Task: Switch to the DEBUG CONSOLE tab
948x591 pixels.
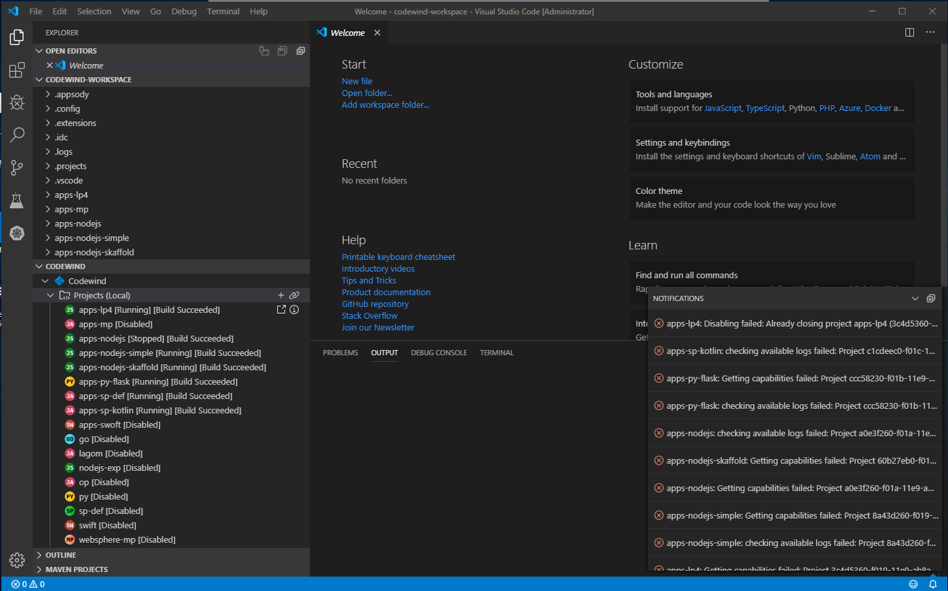Action: click(x=439, y=353)
